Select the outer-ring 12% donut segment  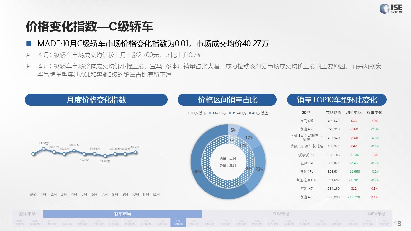click(249, 137)
